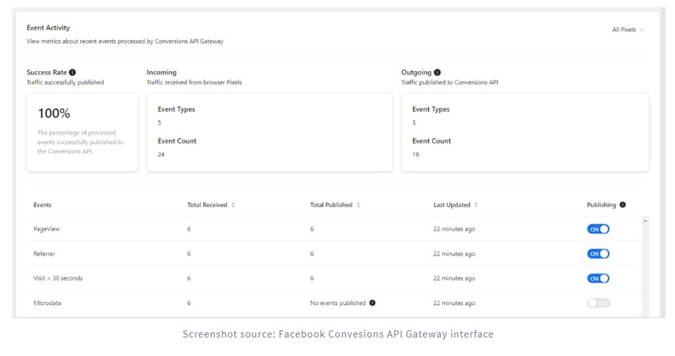The image size is (675, 356).
Task: Sort by Total Received column arrows
Action: click(233, 205)
